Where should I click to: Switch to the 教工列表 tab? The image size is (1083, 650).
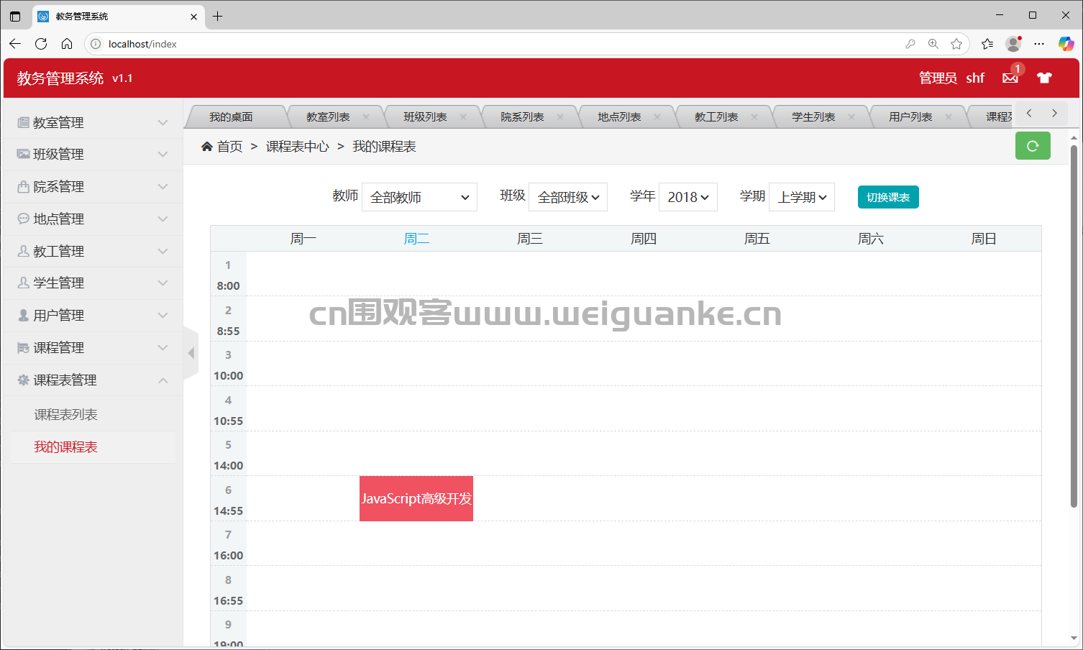point(716,116)
